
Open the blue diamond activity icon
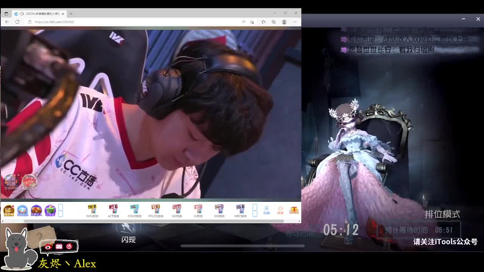(x=22, y=210)
